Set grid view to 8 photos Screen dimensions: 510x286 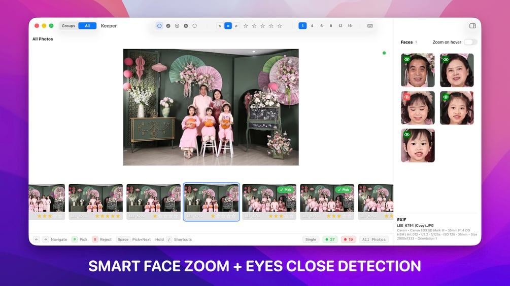tap(331, 26)
